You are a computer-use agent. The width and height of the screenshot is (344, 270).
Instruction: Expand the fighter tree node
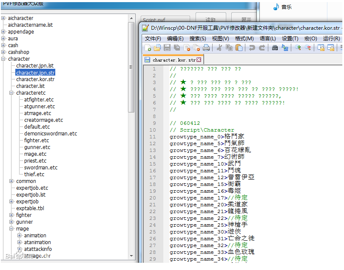tap(11, 215)
